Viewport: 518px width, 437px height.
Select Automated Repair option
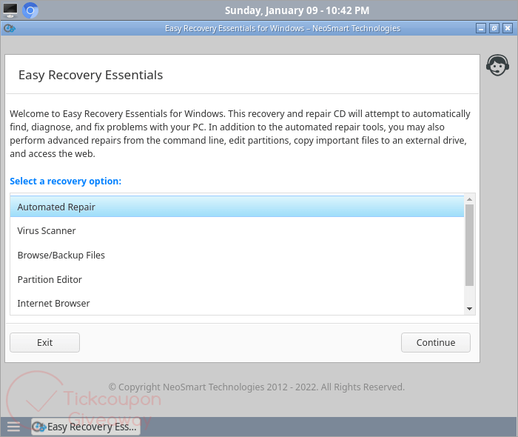[237, 207]
